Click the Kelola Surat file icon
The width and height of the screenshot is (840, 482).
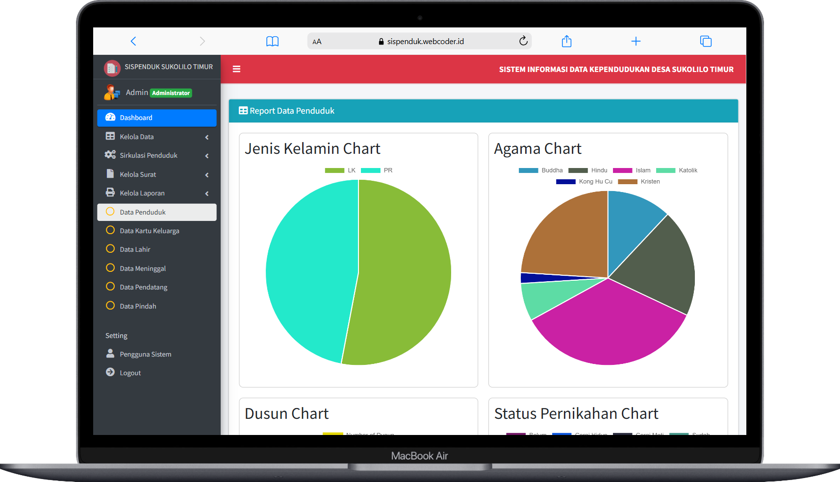tap(110, 174)
